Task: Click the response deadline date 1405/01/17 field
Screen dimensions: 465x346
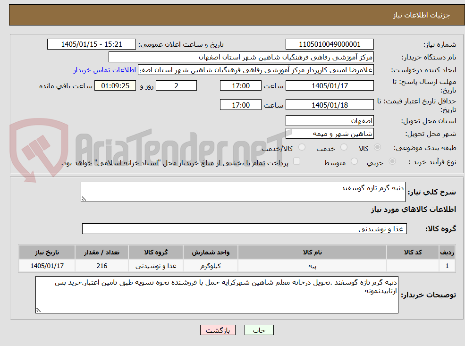Action: click(x=330, y=86)
